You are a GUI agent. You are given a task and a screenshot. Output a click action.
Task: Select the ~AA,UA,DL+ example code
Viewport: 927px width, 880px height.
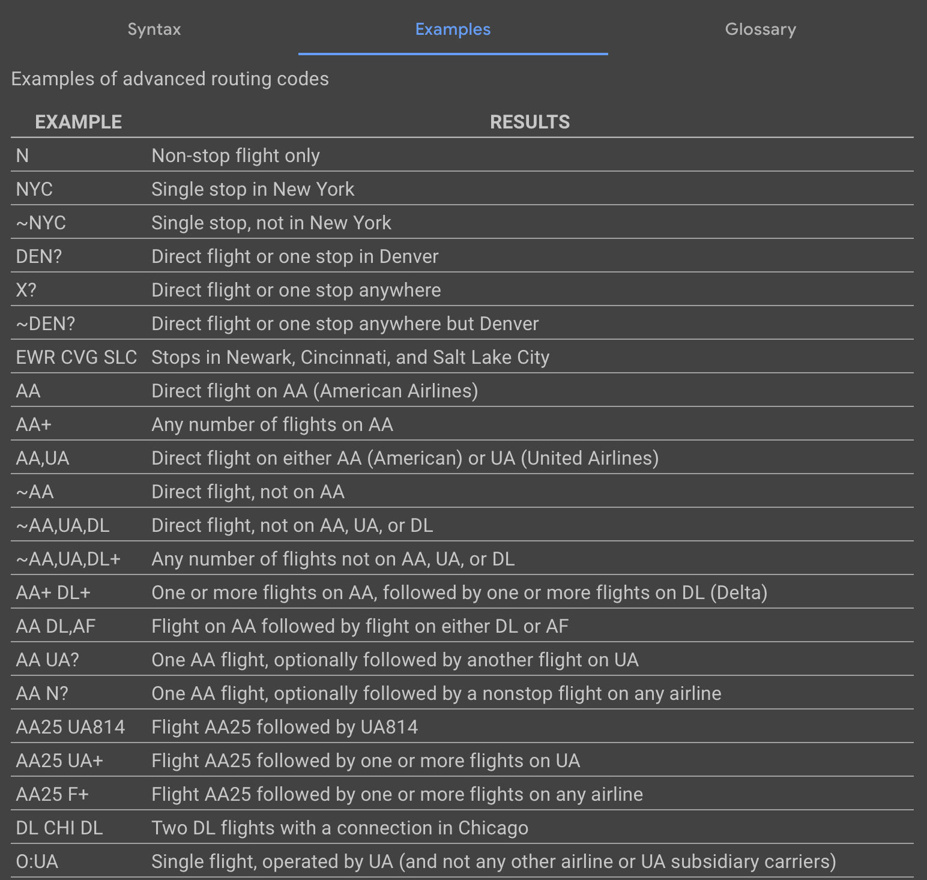[x=68, y=559]
